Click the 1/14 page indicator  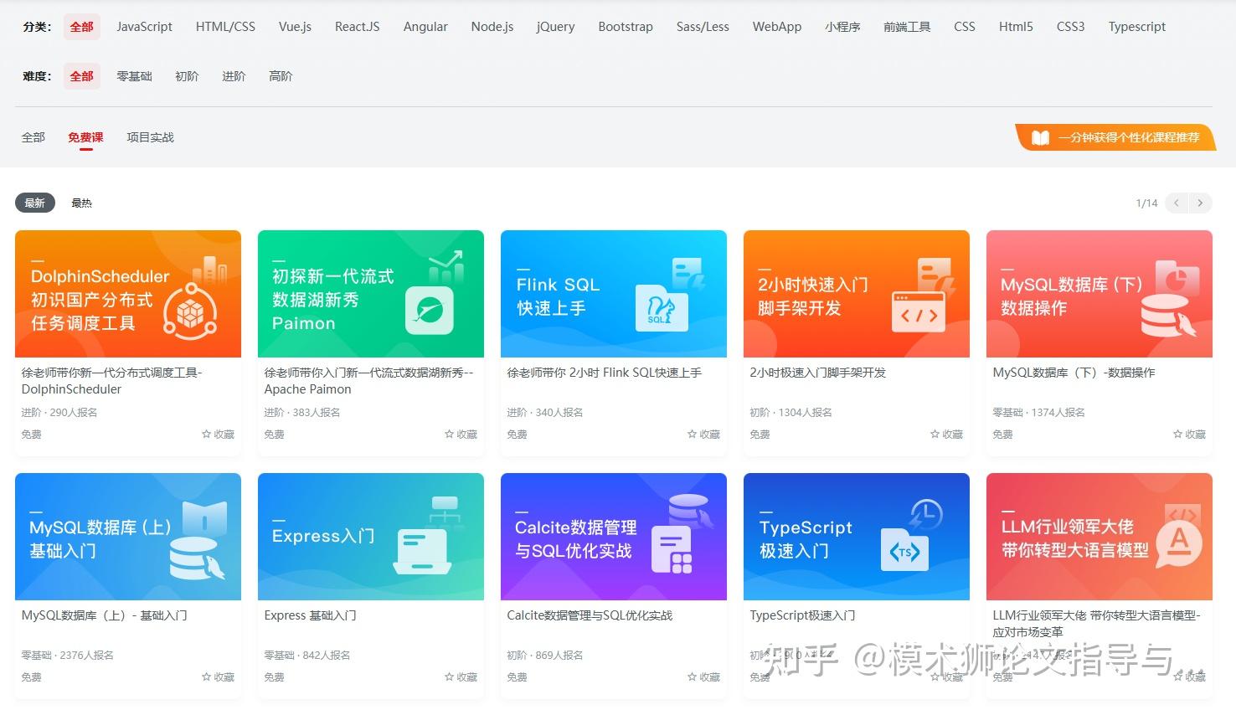click(1147, 203)
